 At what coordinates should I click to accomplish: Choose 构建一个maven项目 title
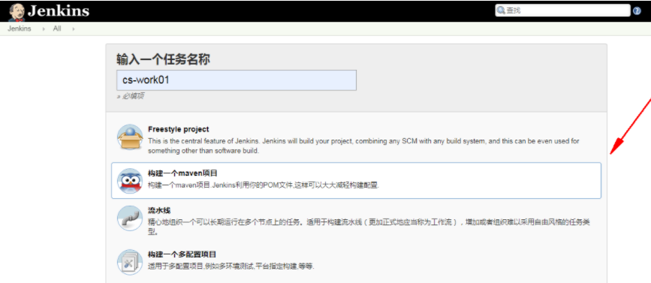pos(182,173)
